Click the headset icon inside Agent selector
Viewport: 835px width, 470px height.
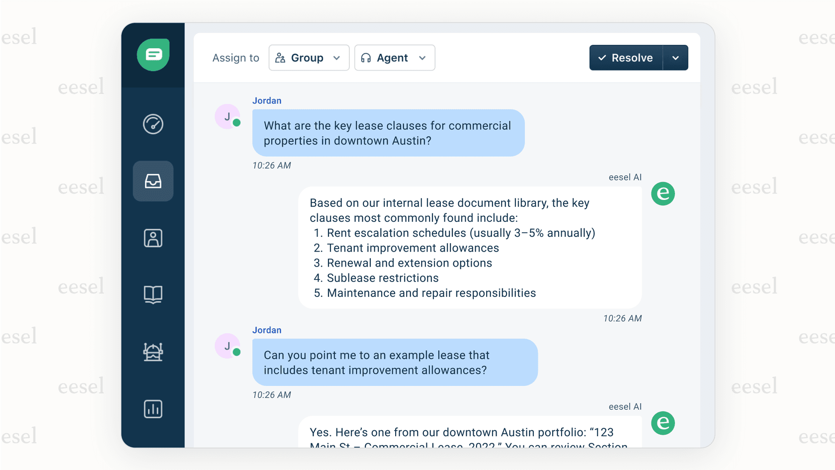click(x=365, y=58)
